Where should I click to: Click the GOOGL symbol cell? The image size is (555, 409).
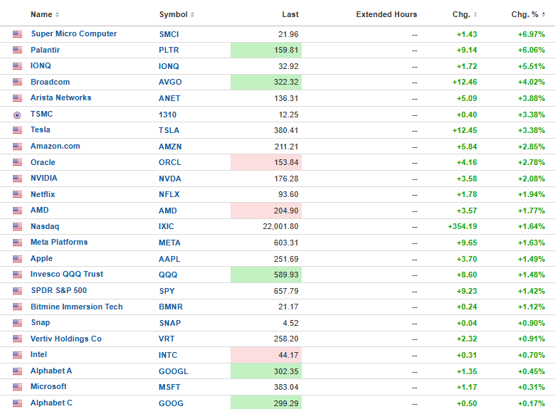point(174,371)
